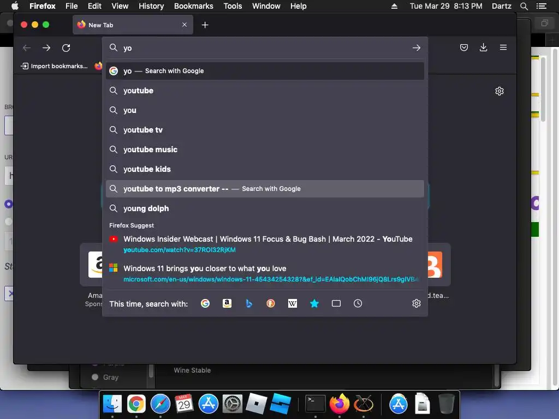Click Spotlight search icon in menu bar
The image size is (559, 419).
click(x=524, y=6)
